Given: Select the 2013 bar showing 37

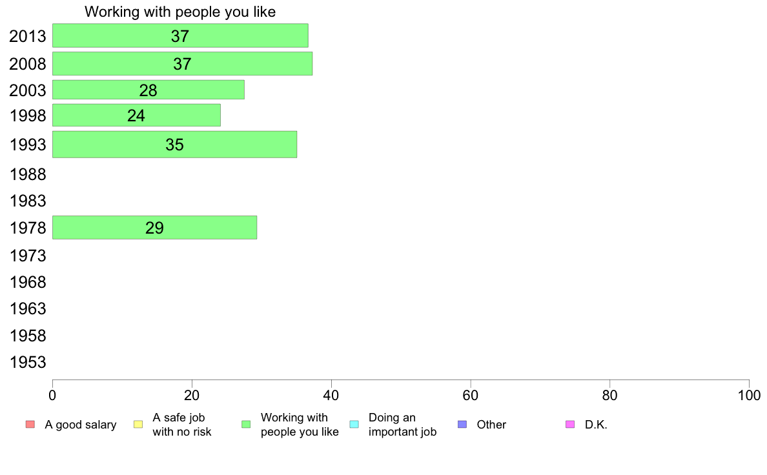Looking at the screenshot, I should point(181,35).
